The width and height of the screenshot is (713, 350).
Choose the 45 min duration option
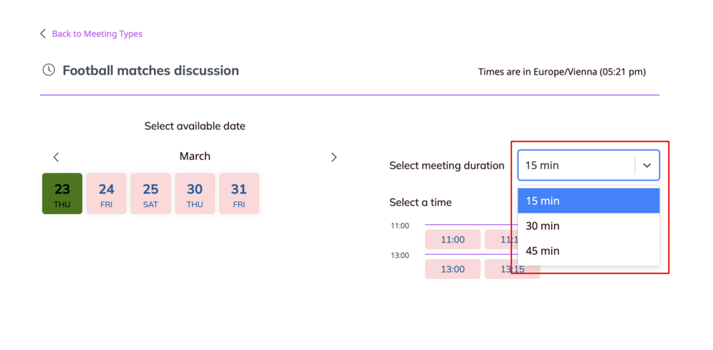click(588, 250)
